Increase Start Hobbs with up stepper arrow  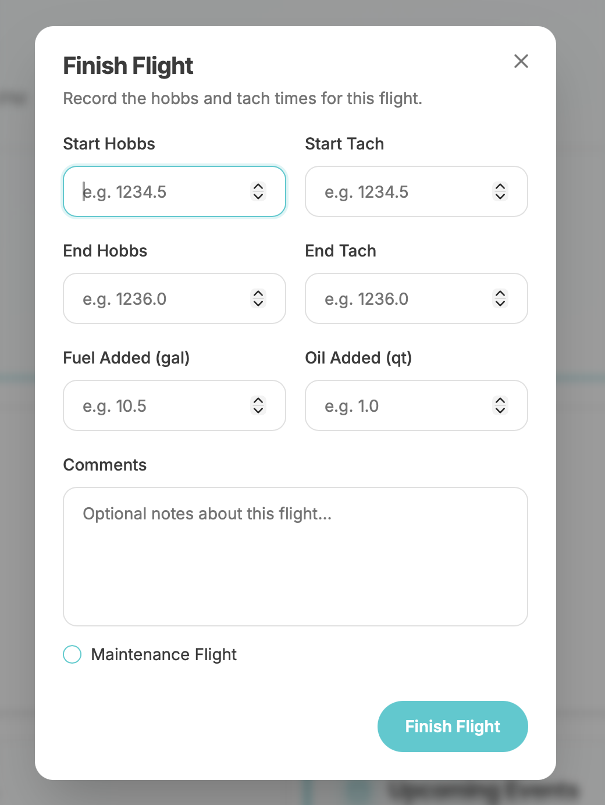tap(258, 186)
